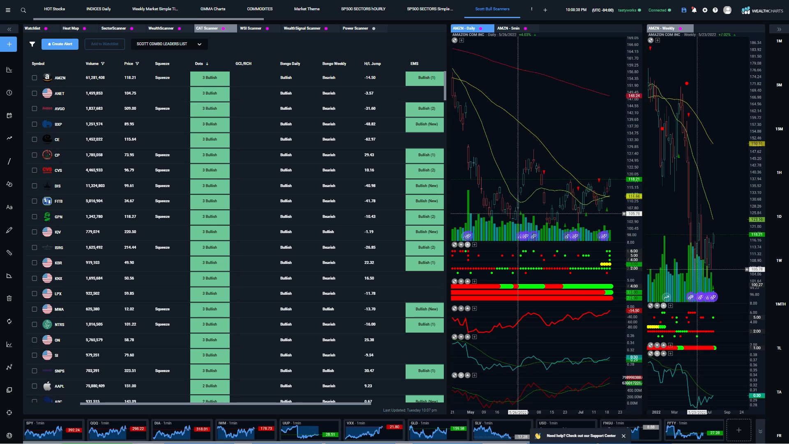Select the diagonal line drawing tool
789x444 pixels.
[x=9, y=161]
